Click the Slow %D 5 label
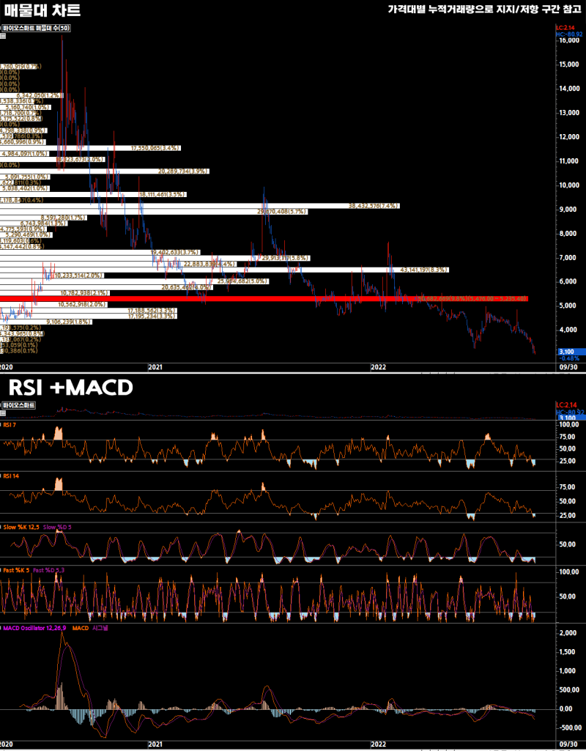Screen dimensions: 586x751 click(57, 526)
